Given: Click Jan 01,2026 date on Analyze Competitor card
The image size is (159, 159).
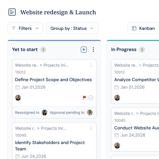Looking at the screenshot, I should point(133,87).
